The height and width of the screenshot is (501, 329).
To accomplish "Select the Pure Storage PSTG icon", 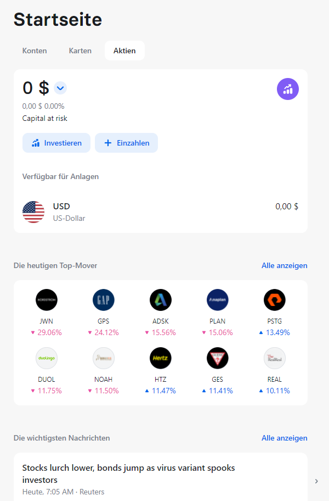I will 275,300.
